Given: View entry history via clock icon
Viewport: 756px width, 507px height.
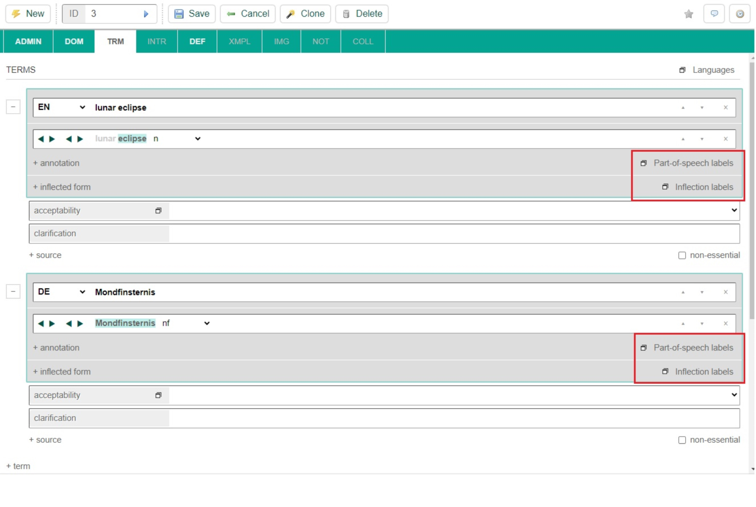Looking at the screenshot, I should click(x=740, y=14).
